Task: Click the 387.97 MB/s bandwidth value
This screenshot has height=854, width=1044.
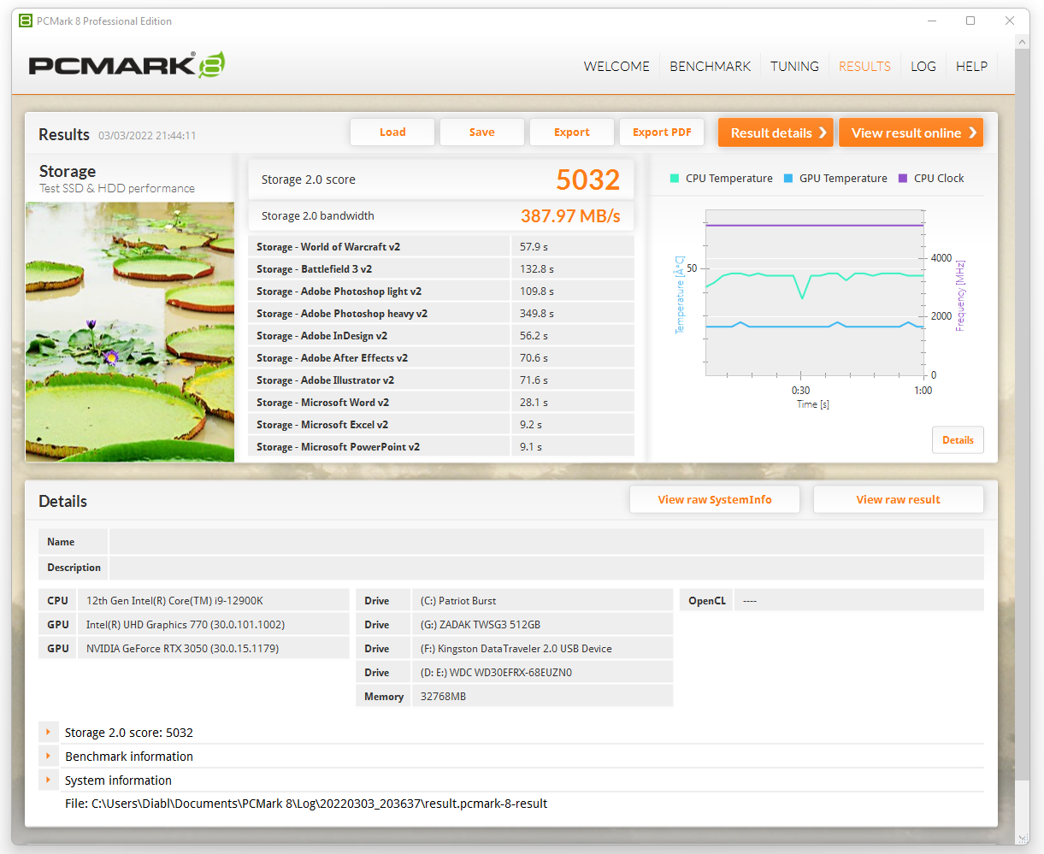Action: [570, 216]
